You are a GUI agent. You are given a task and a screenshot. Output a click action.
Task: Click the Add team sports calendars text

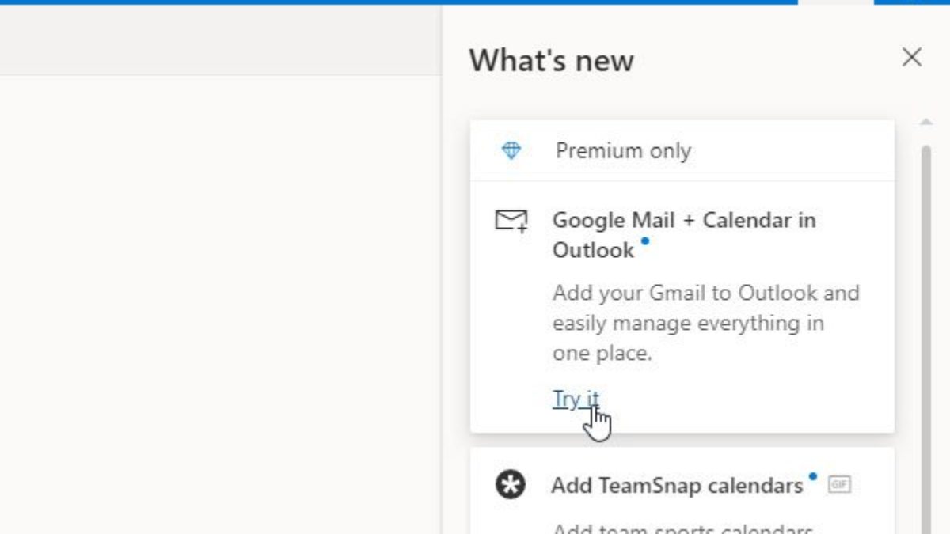(681, 528)
